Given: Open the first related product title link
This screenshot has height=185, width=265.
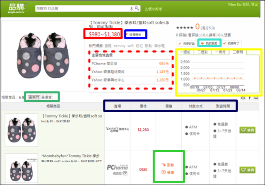Looking at the screenshot, I should (72, 118).
